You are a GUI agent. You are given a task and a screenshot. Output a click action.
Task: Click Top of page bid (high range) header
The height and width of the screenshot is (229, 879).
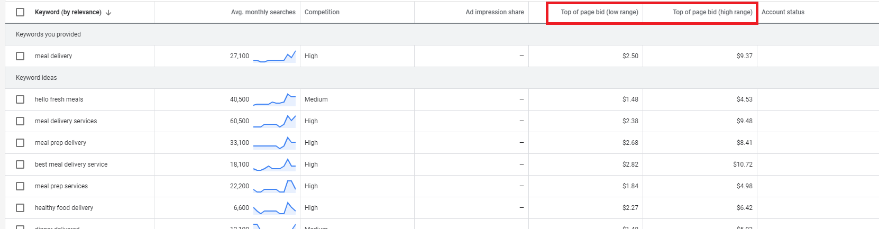pos(712,12)
